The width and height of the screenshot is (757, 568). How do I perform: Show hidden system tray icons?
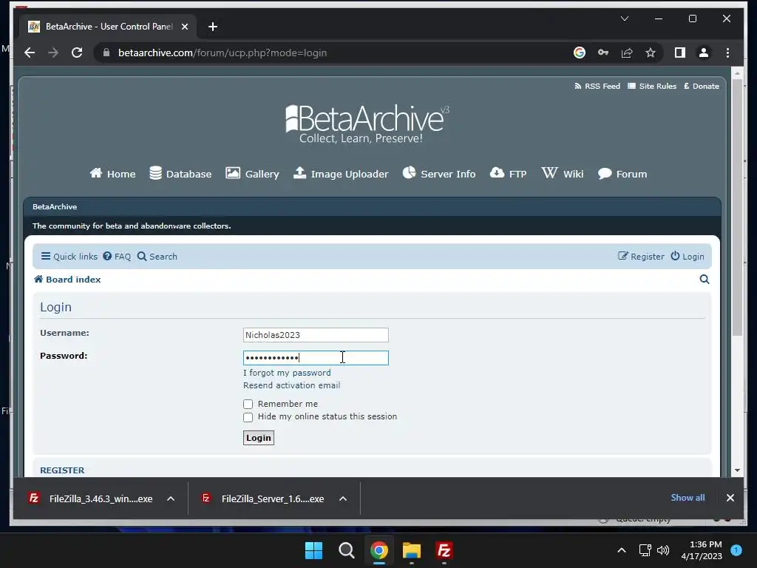point(621,550)
